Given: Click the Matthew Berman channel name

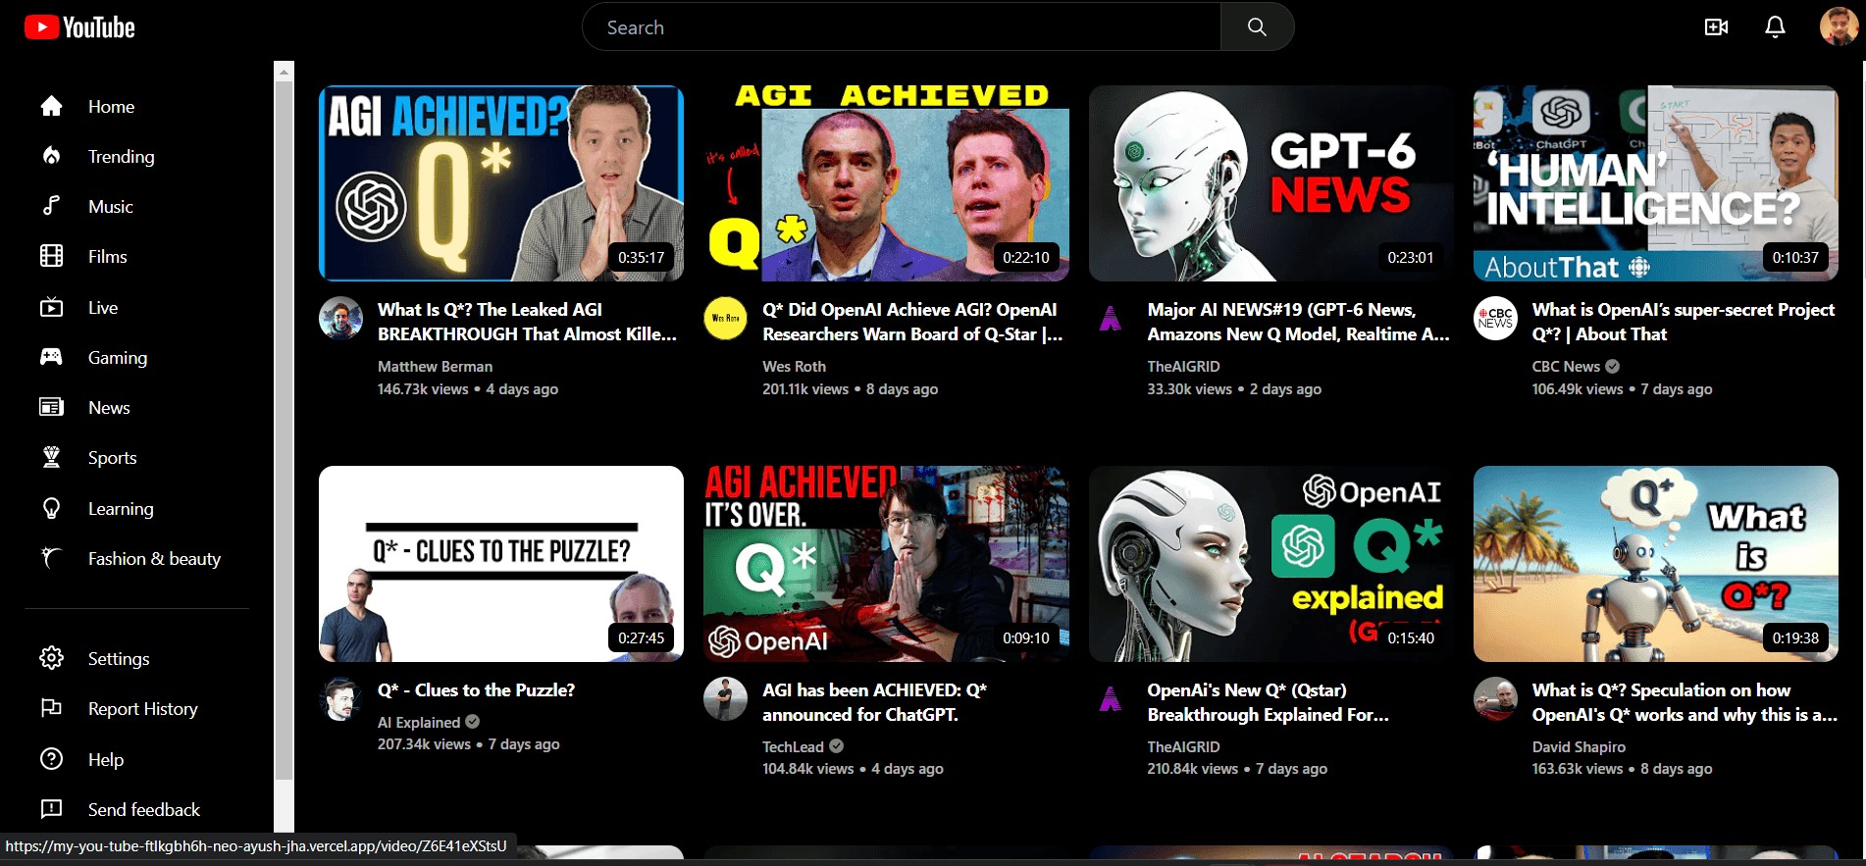Looking at the screenshot, I should click(435, 366).
